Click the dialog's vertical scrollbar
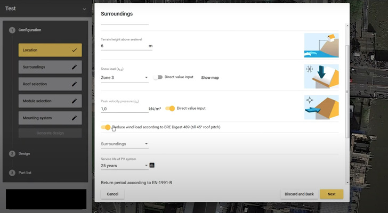This screenshot has width=388, height=213. tap(347, 91)
